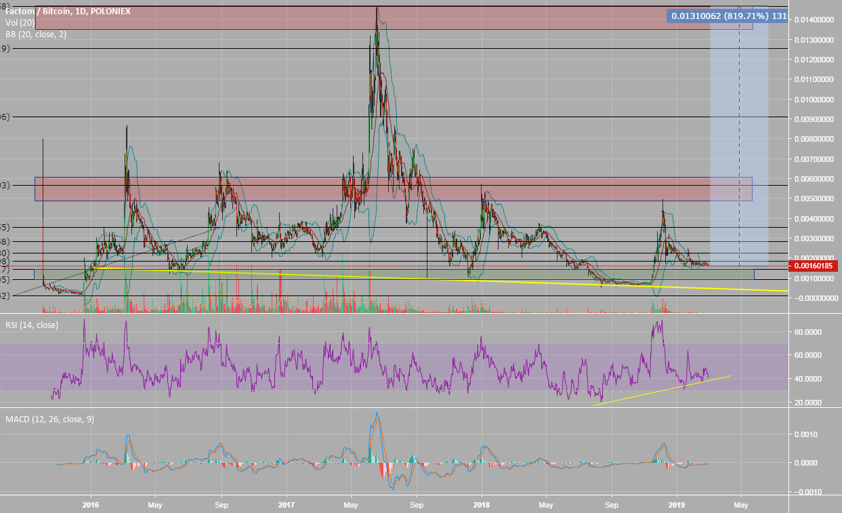Click the 2019 label on time axis
Viewport: 842px width, 513px height.
coord(677,505)
